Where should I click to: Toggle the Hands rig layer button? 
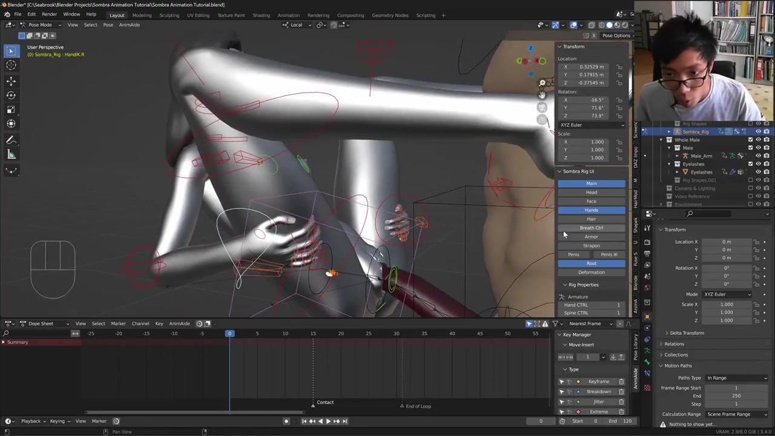(x=591, y=210)
